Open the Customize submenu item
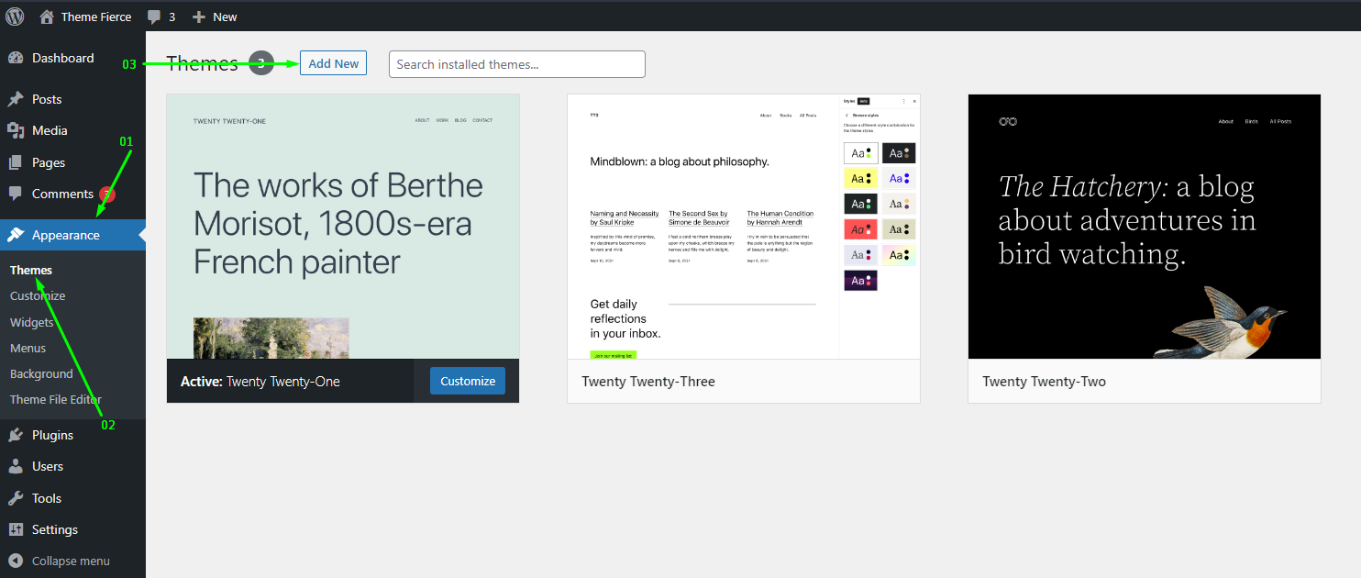Image resolution: width=1361 pixels, height=578 pixels. [38, 295]
